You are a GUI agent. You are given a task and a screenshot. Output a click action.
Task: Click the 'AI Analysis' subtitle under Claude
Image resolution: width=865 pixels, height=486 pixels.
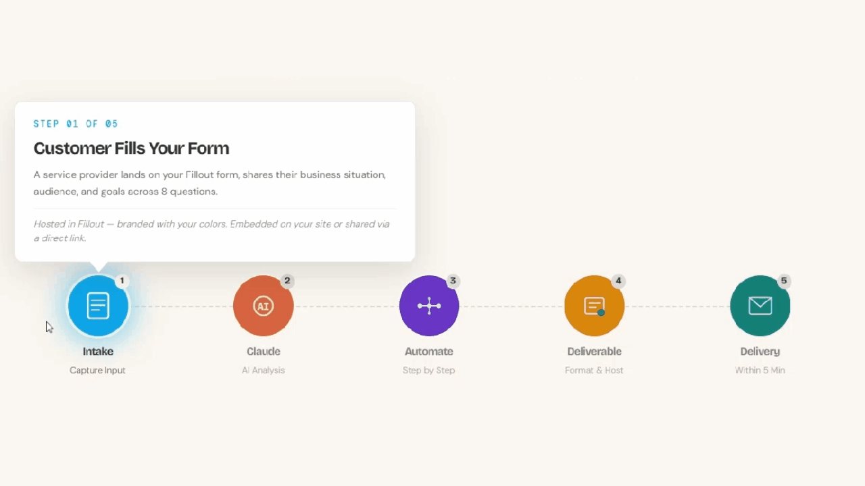click(x=264, y=371)
